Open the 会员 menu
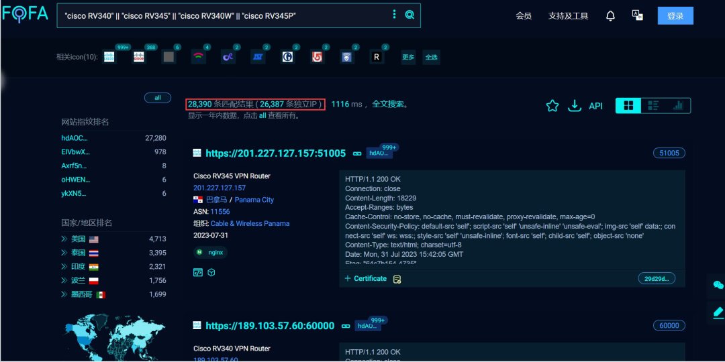725x362 pixels. [524, 16]
